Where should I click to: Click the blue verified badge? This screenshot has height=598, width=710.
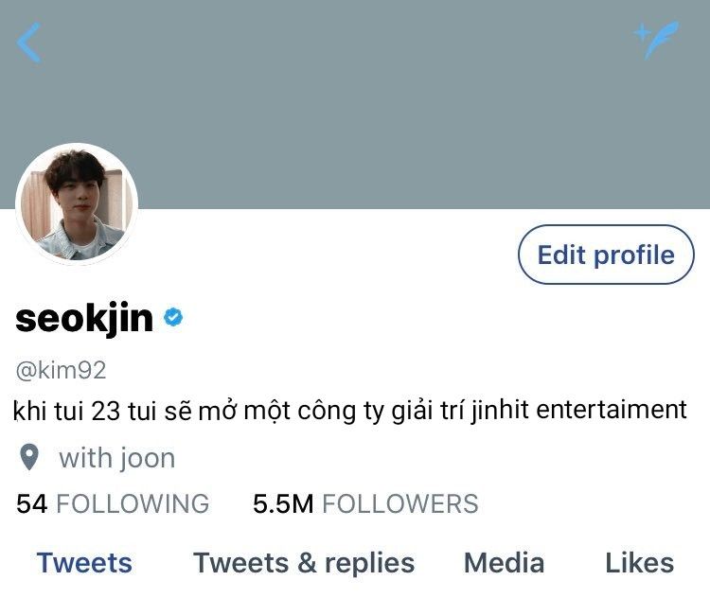click(173, 317)
